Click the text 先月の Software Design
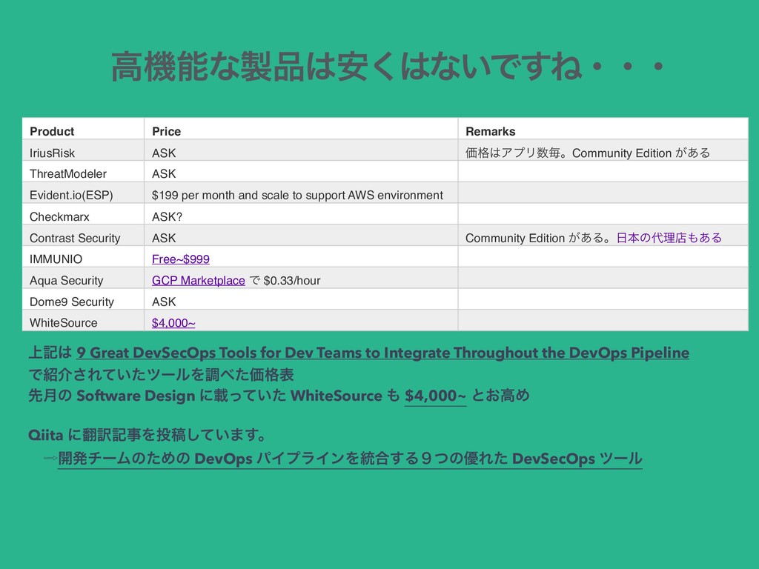The width and height of the screenshot is (759, 569). click(111, 396)
